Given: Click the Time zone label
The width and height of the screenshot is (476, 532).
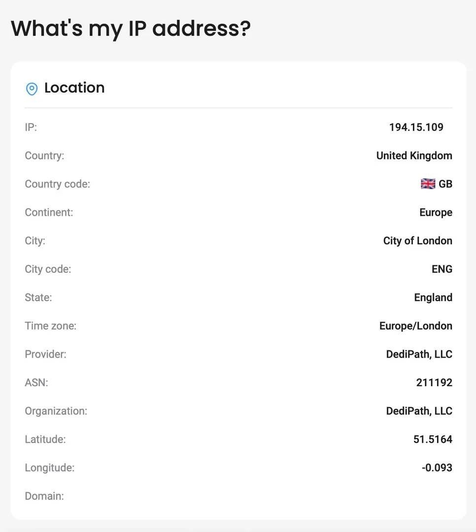Looking at the screenshot, I should point(51,326).
